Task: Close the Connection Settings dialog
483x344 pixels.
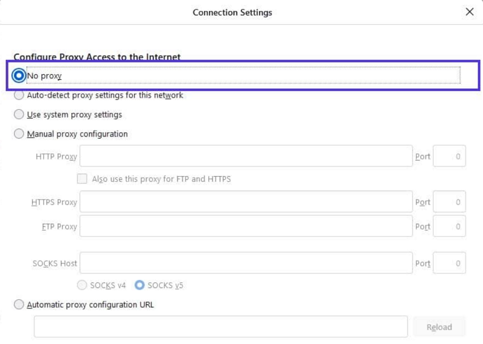Action: pos(469,12)
